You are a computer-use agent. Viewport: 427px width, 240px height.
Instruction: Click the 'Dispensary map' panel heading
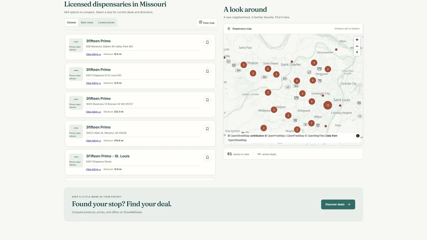[x=242, y=29]
